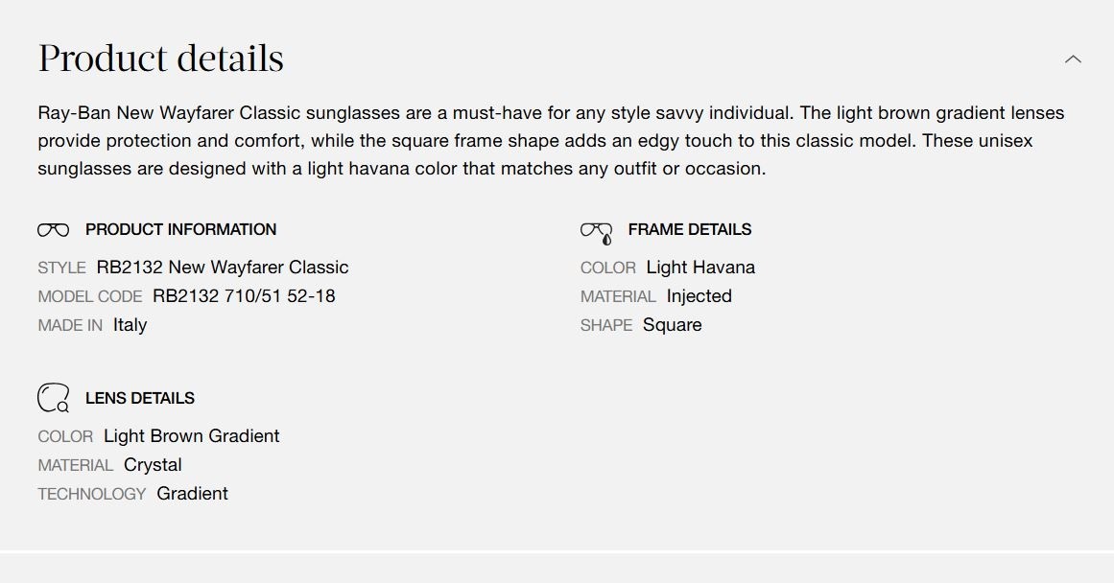
Task: Click the lens icon beside Lens Details
Action: 54,398
